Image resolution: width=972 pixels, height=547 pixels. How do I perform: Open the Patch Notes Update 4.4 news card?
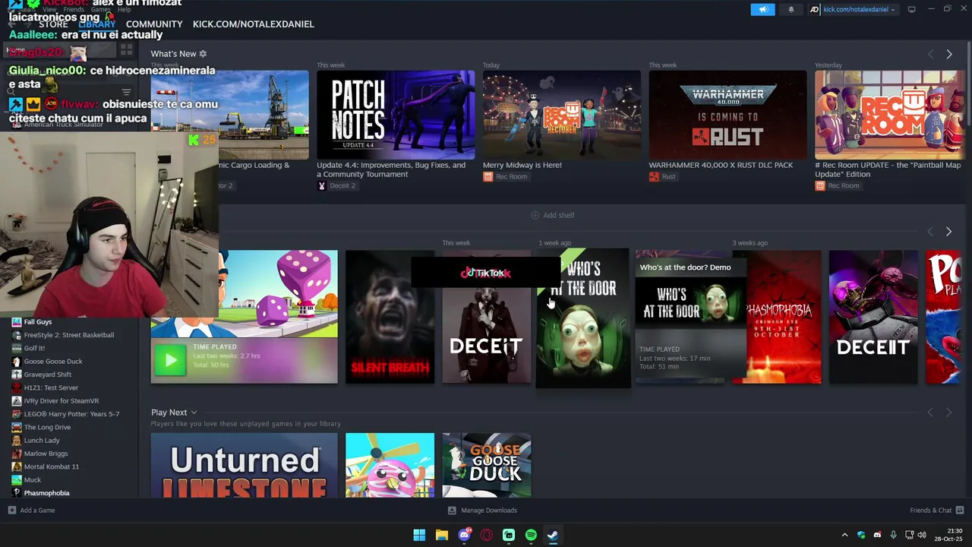396,115
